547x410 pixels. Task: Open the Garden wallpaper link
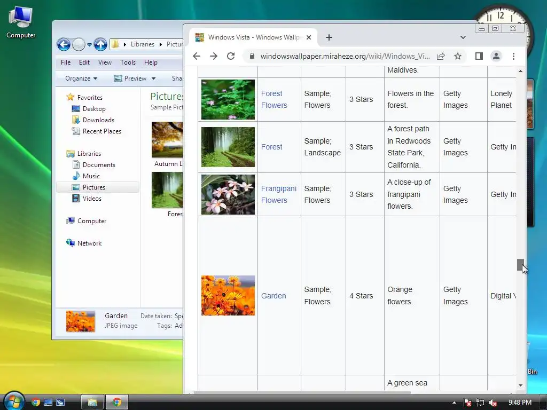273,296
